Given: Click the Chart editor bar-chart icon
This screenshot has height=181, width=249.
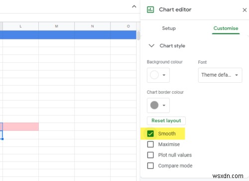Looking at the screenshot, I should [x=150, y=9].
